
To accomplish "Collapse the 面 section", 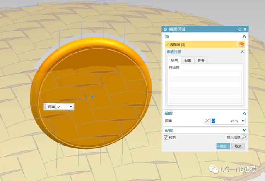I will (x=244, y=37).
